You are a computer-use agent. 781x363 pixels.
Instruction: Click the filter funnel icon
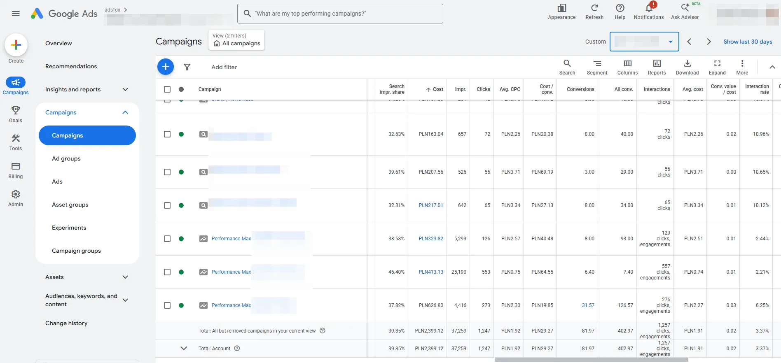pos(187,67)
